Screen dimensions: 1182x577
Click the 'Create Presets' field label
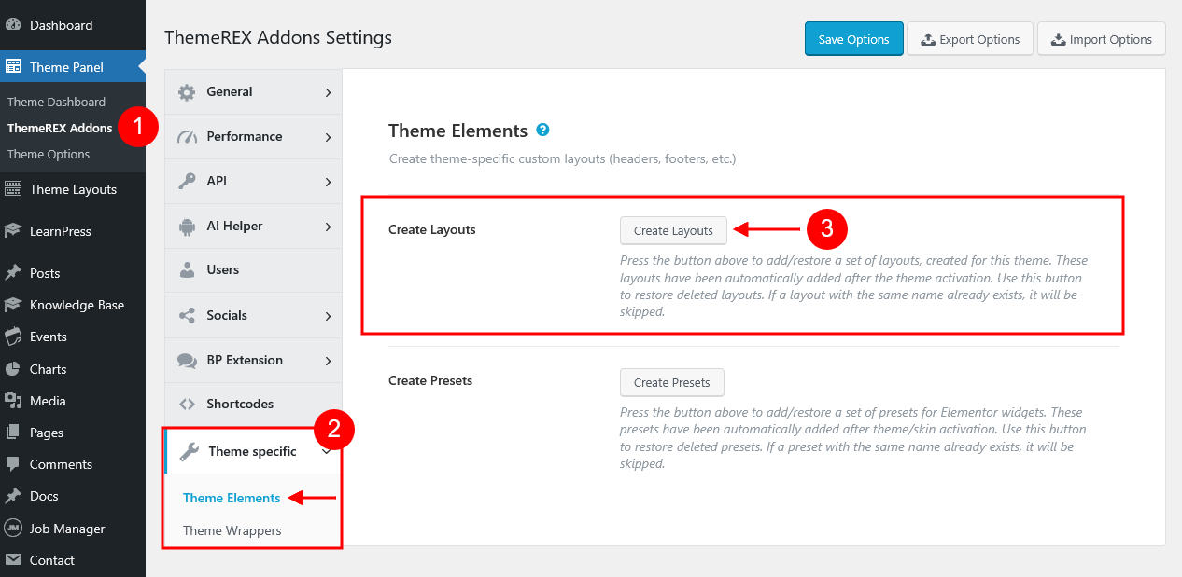(430, 381)
